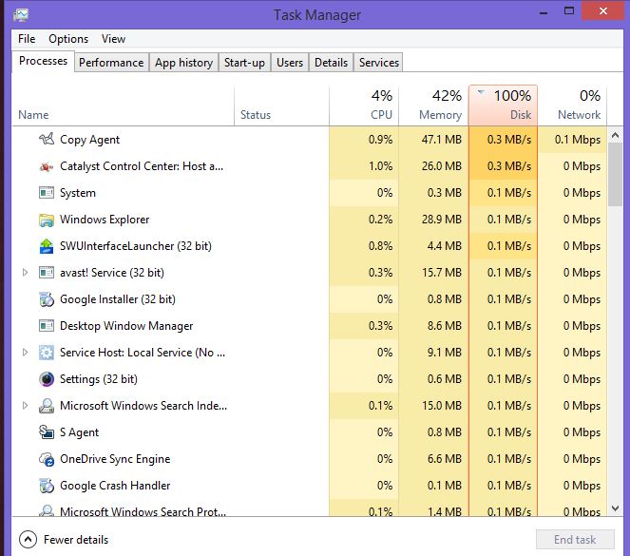This screenshot has height=556, width=630.
Task: Click the Google Installer process icon
Action: point(47,299)
